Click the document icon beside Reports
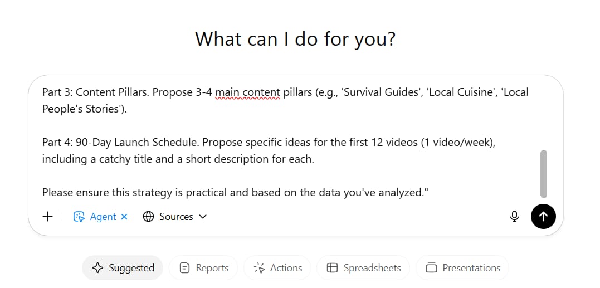 coord(185,268)
